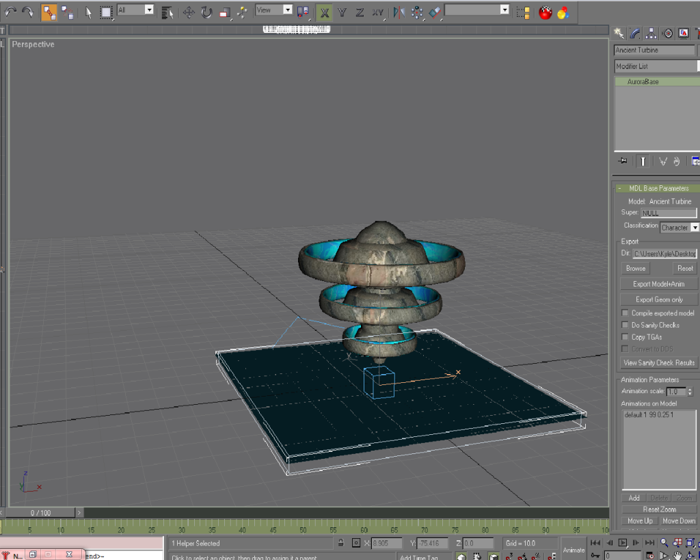Click the Mirror Selected Objects icon
This screenshot has height=560, width=700.
click(399, 12)
